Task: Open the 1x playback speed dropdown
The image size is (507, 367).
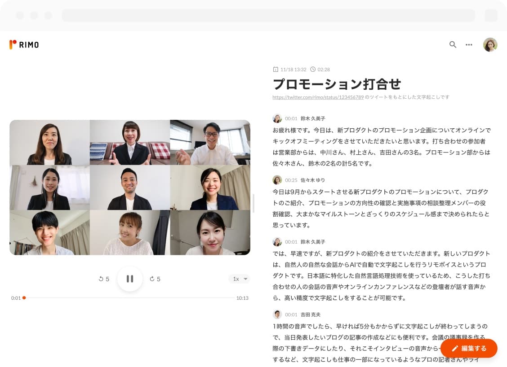Action: [x=239, y=279]
